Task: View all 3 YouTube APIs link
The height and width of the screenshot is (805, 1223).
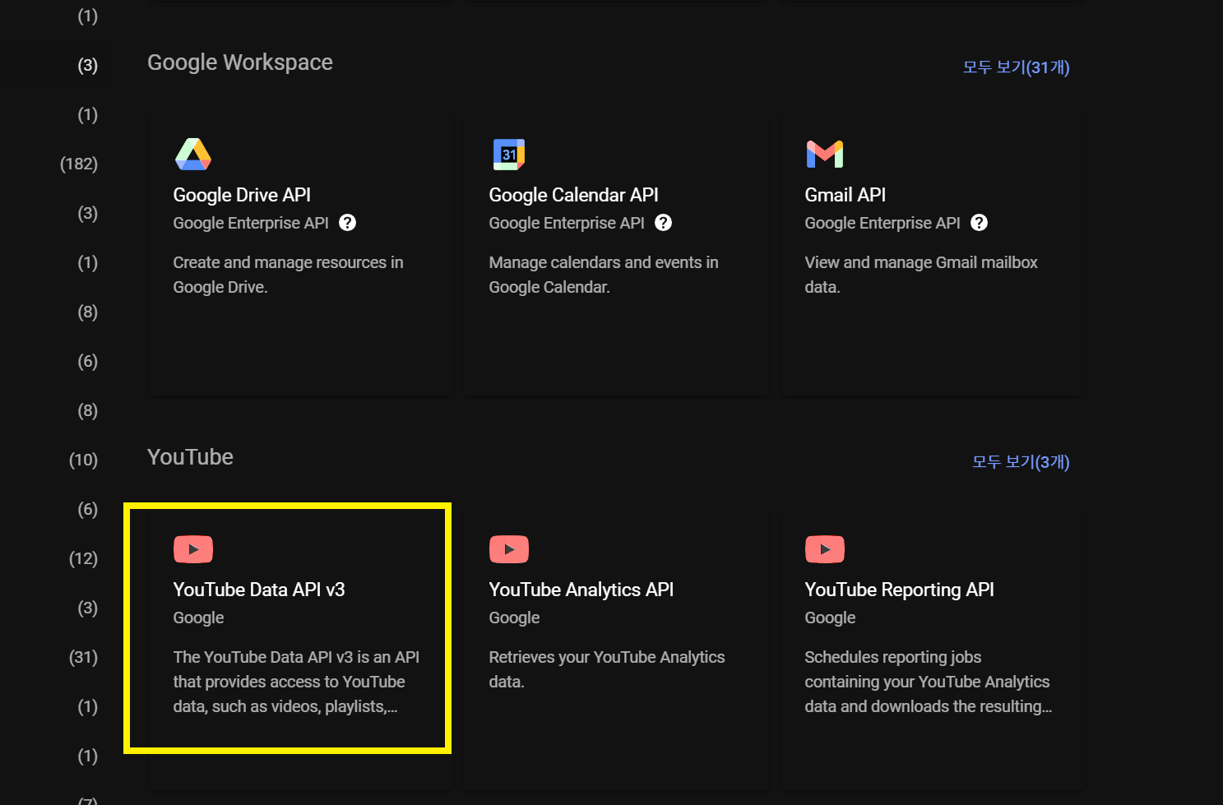Action: pos(1021,462)
